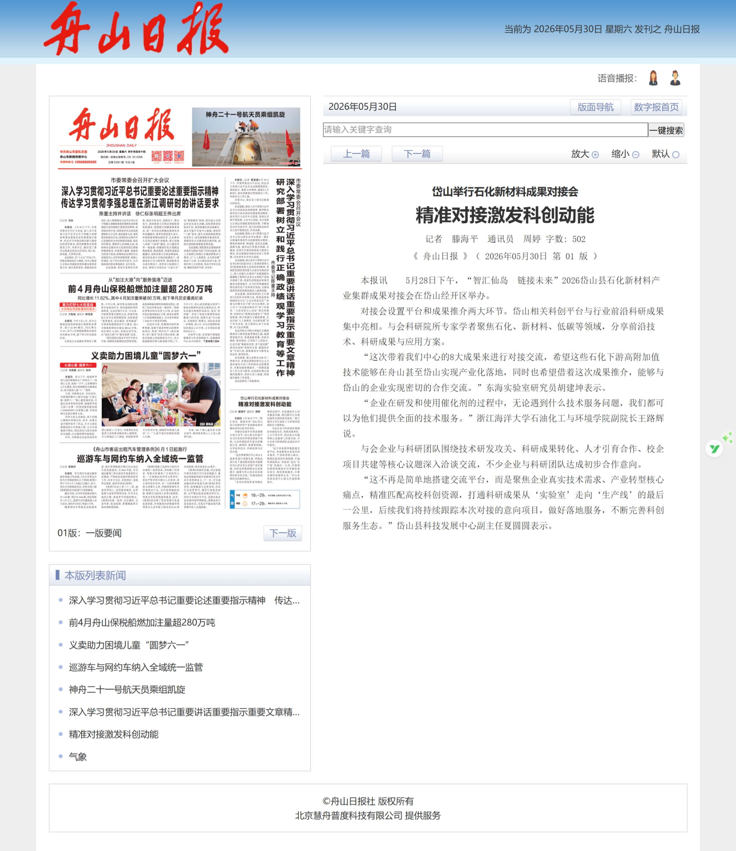This screenshot has height=851, width=736.
Task: Open list article 义卖助力困境儿童“圆梦六一”
Action: (x=129, y=645)
